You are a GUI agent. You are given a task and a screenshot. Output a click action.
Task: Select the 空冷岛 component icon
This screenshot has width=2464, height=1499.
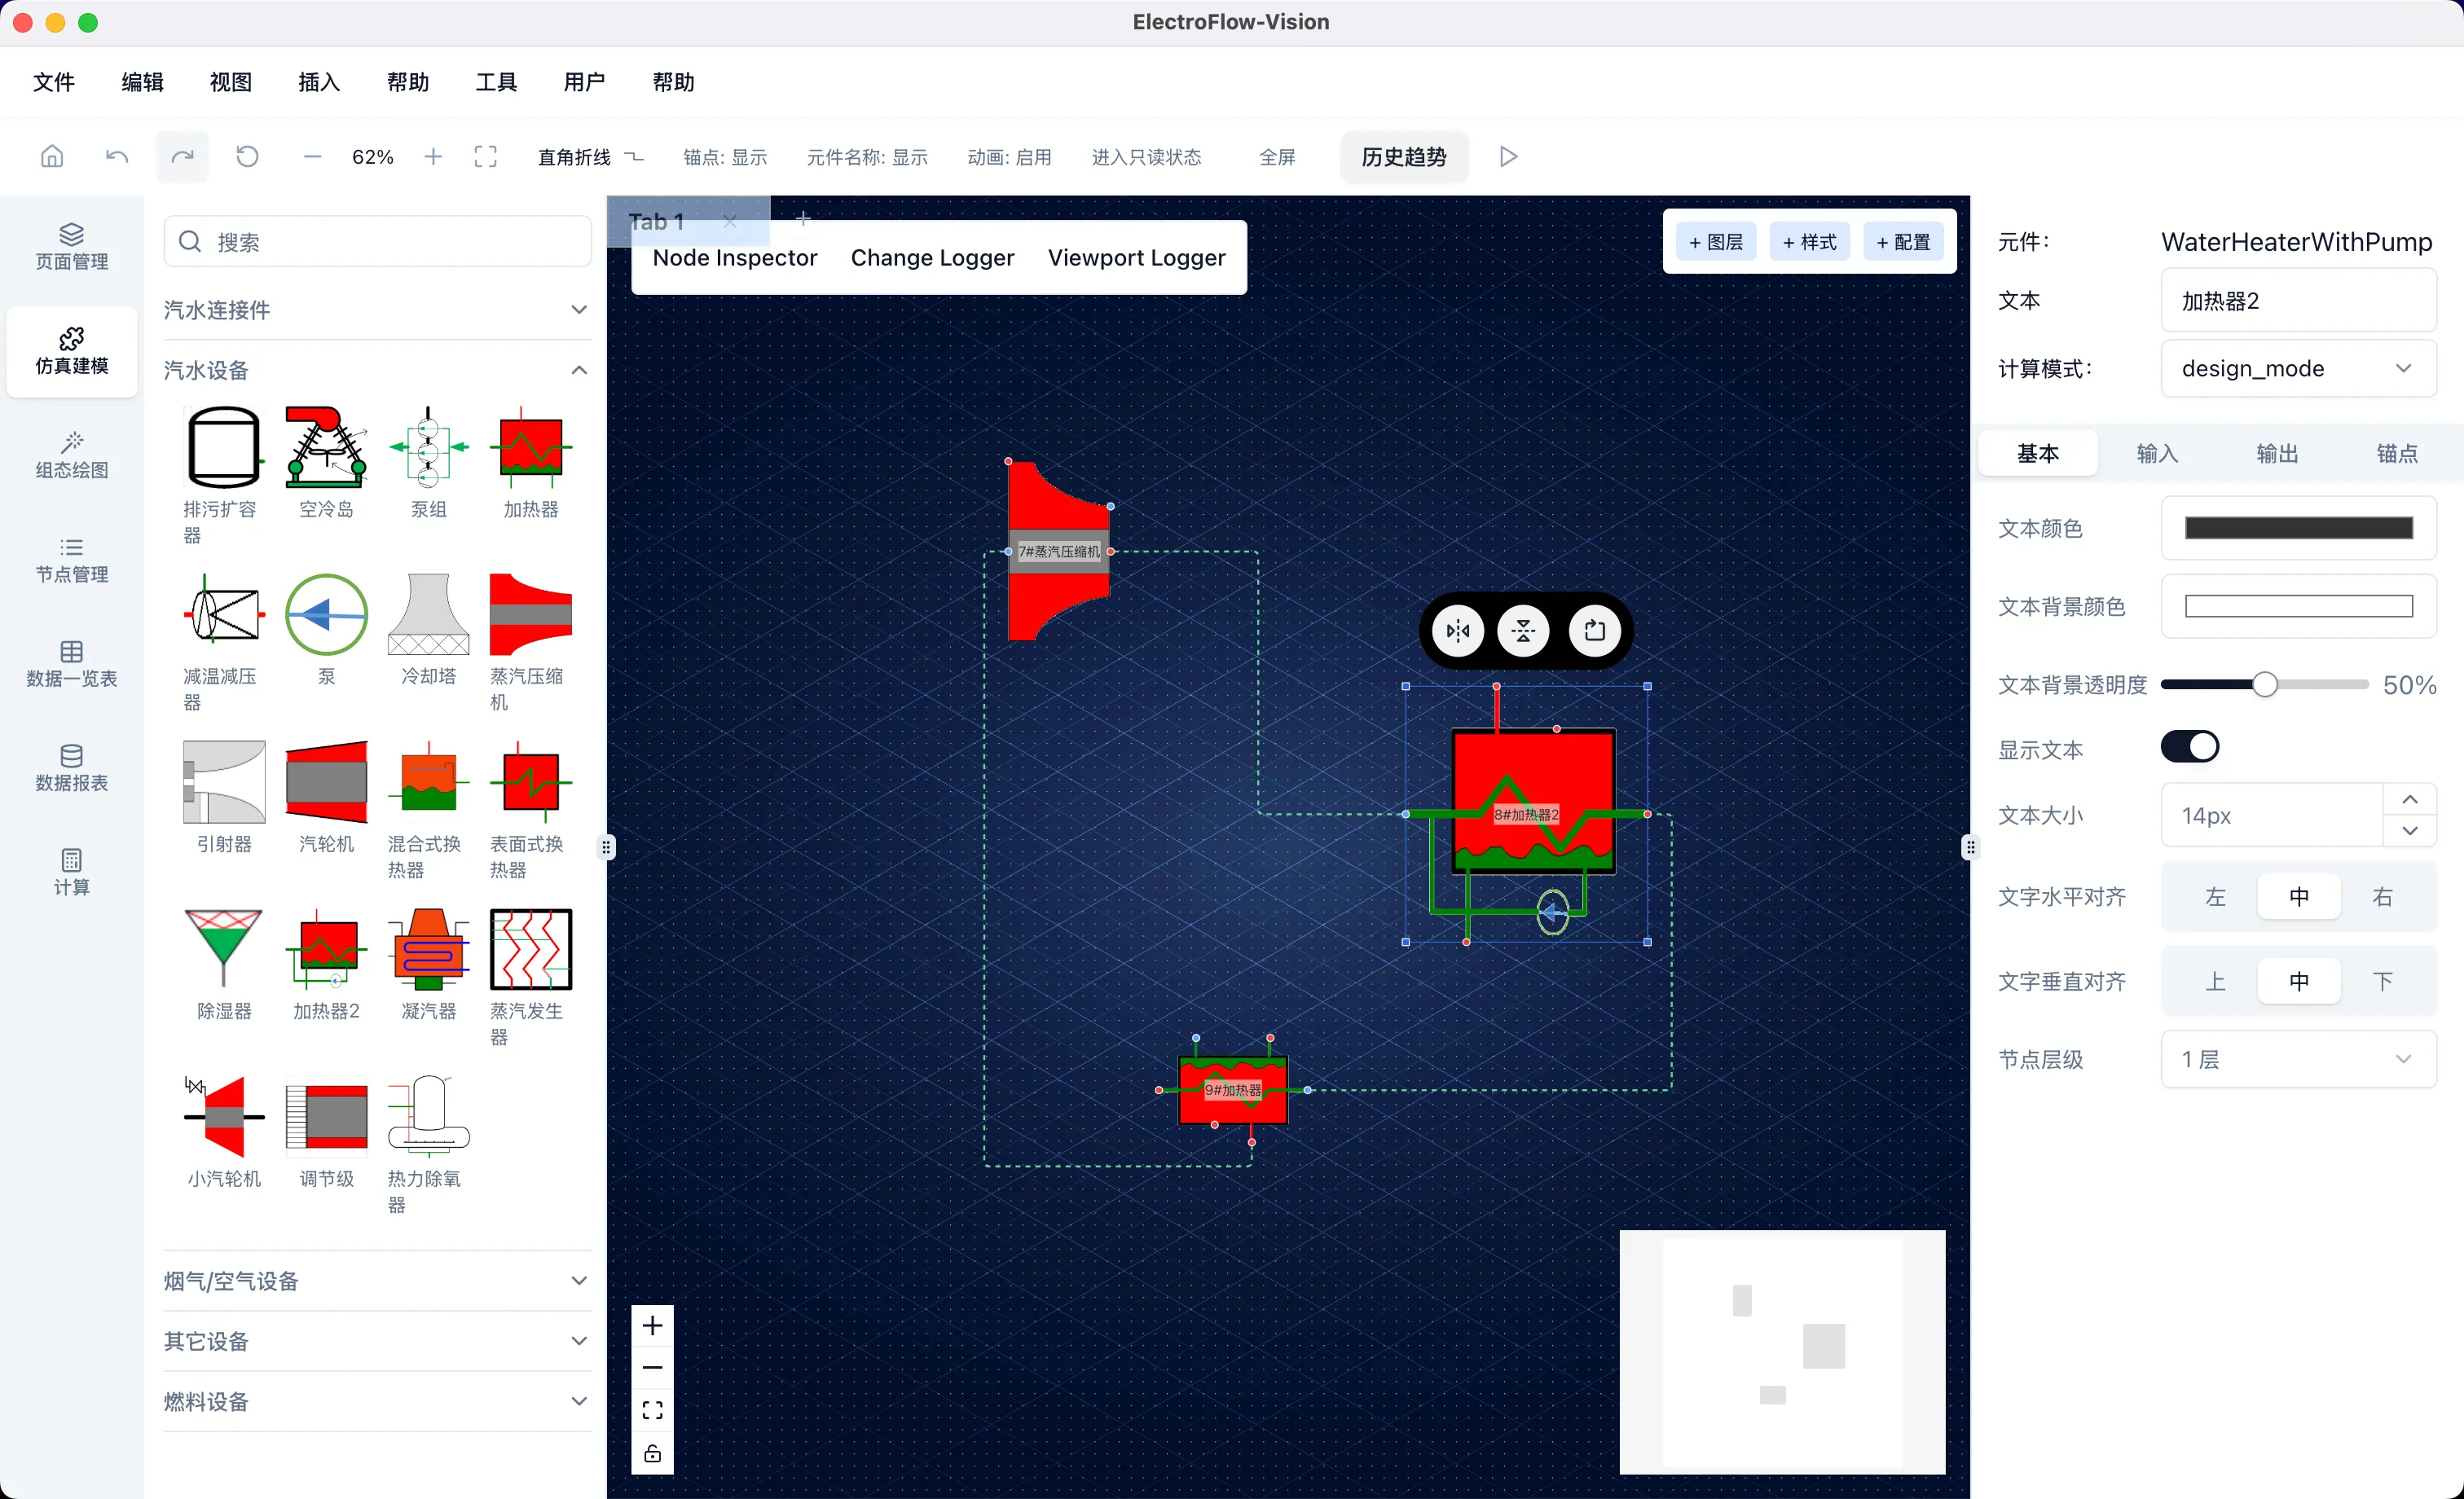tap(326, 447)
